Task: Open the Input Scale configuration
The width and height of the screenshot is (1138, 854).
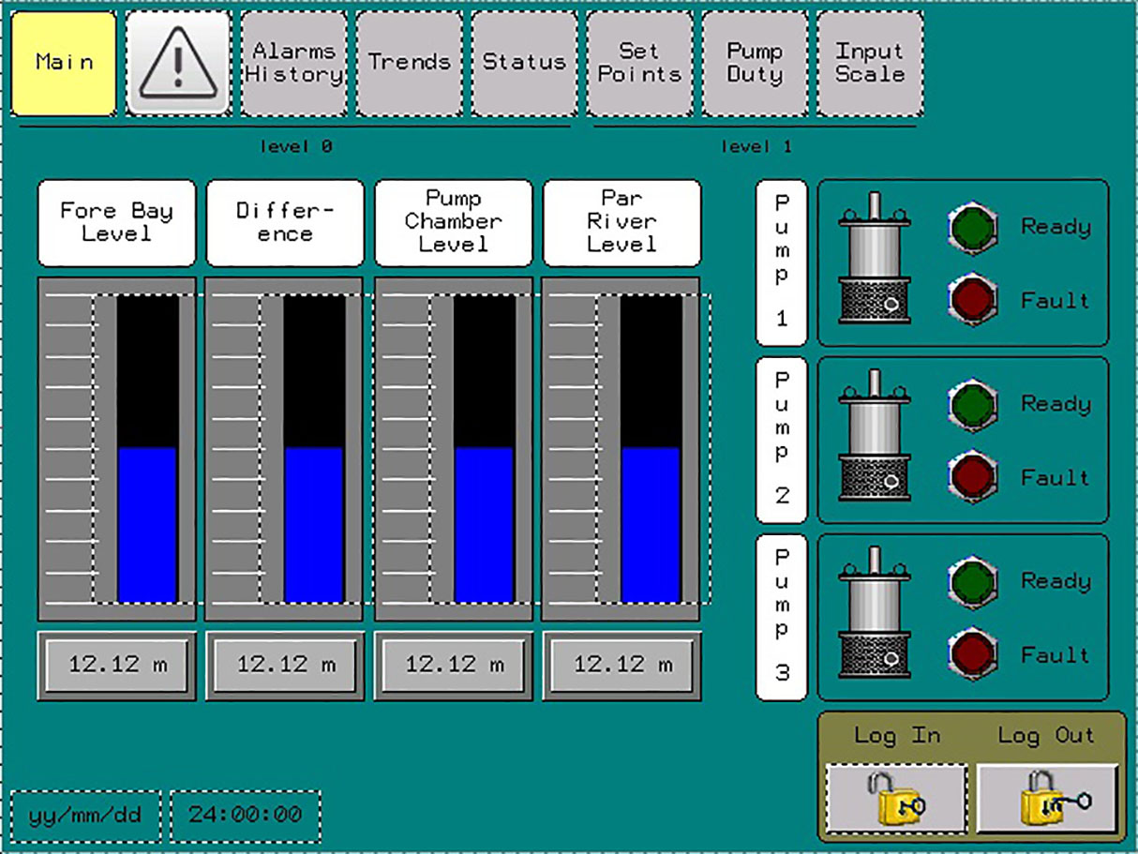Action: (x=869, y=62)
